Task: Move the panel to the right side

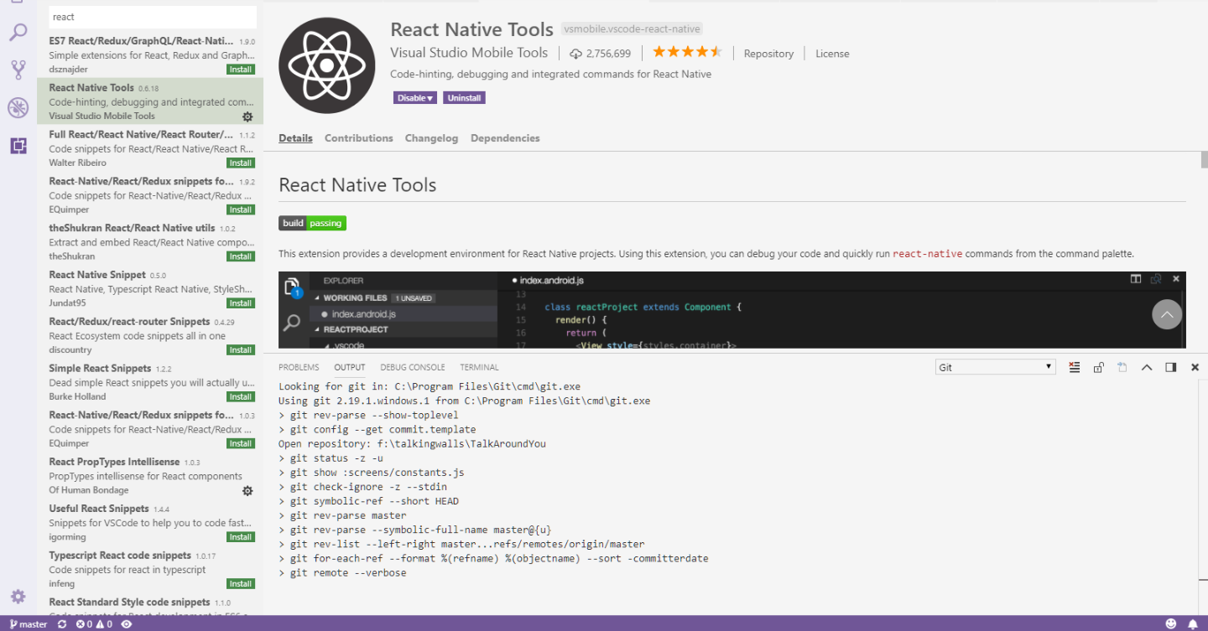Action: (x=1171, y=367)
